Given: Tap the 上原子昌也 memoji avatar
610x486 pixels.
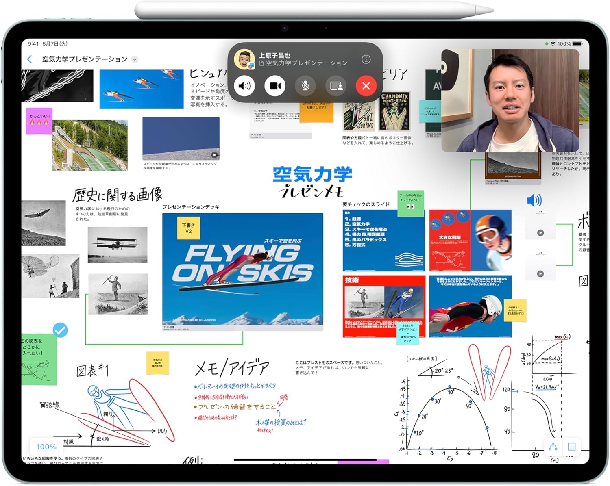Looking at the screenshot, I should (x=244, y=59).
